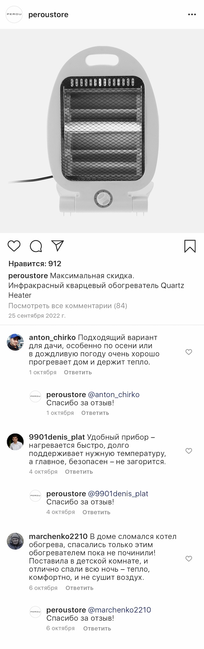Screen dimensions: 204x649
Task: Expand all 84 comments
Action: tap(68, 306)
